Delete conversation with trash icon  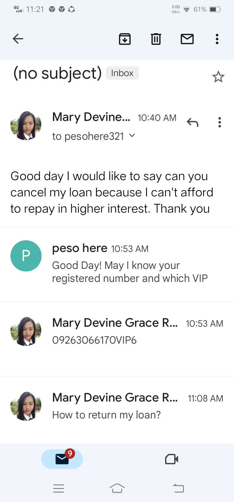(x=156, y=39)
